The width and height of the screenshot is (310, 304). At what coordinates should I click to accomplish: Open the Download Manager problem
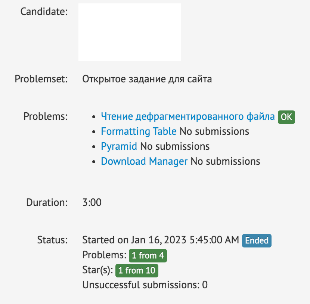(144, 161)
